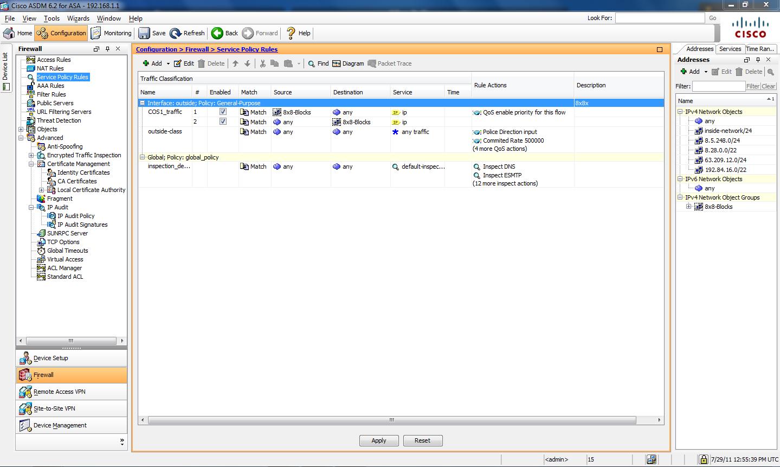Screen dimensions: 780x467
Task: Cut the selected rule
Action: point(263,63)
